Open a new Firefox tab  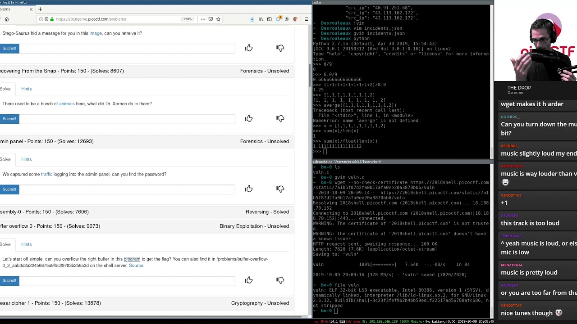pyautogui.click(x=40, y=9)
